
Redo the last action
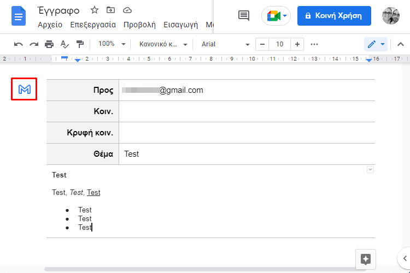[x=34, y=44]
